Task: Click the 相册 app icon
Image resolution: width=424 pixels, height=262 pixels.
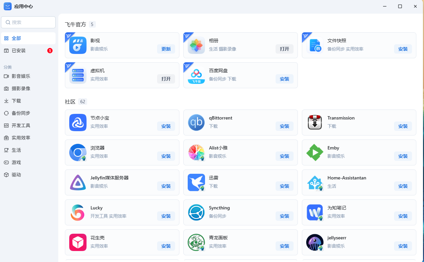Action: point(196,45)
